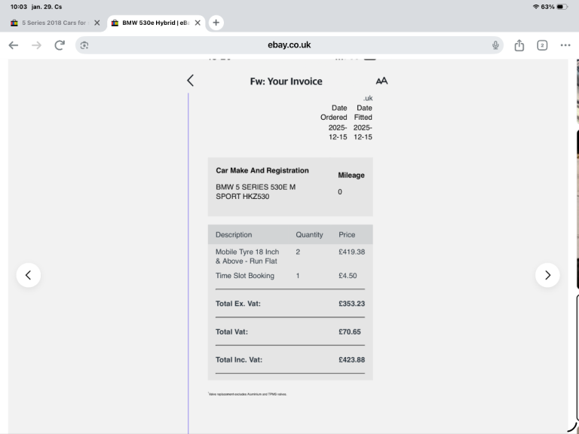This screenshot has width=579, height=434.
Task: Tap the AA text size icon
Action: [381, 81]
